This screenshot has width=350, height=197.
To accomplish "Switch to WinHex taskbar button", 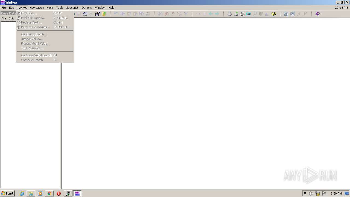I will [77, 193].
